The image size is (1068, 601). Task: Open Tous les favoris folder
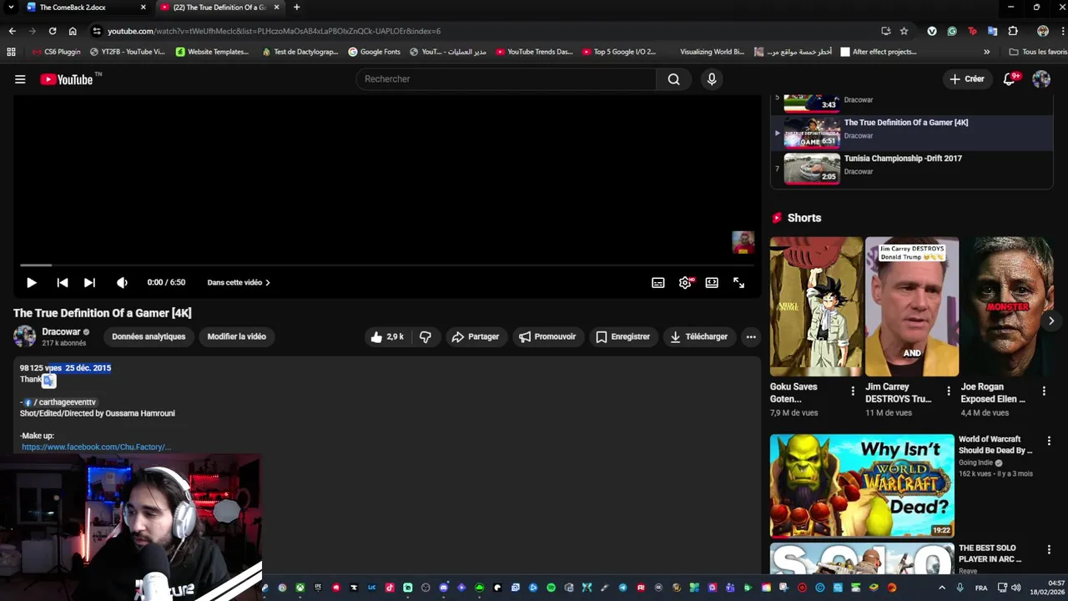point(1038,52)
